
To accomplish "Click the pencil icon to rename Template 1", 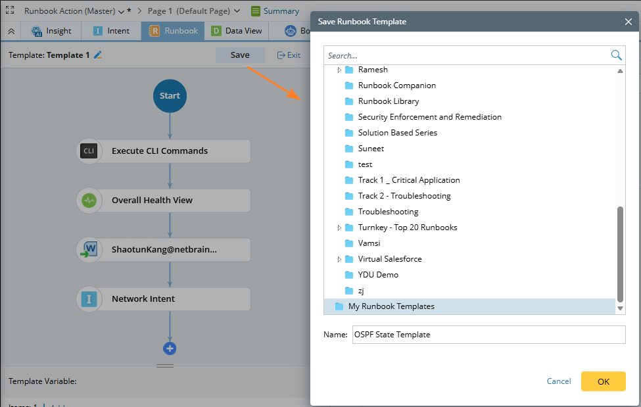I will tap(98, 55).
